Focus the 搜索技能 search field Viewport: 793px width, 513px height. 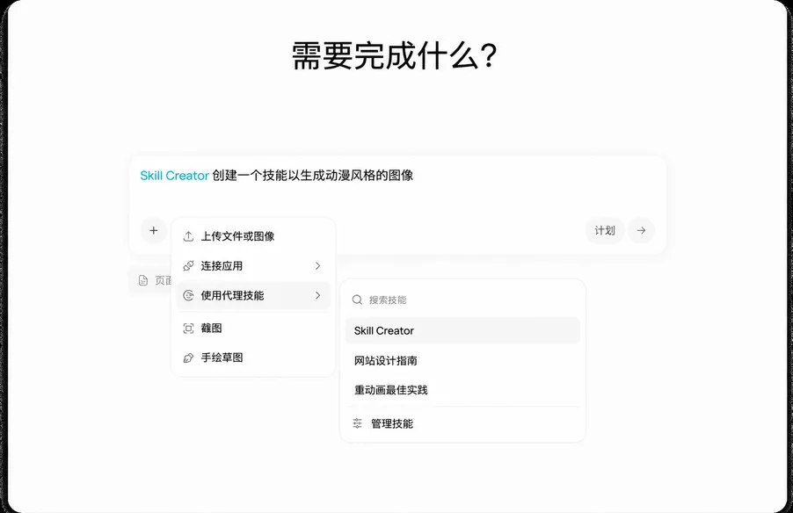(462, 300)
